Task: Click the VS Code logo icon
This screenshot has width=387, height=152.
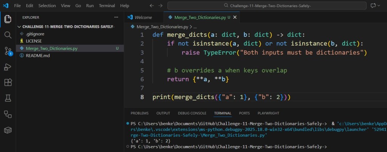Action: coord(6,5)
